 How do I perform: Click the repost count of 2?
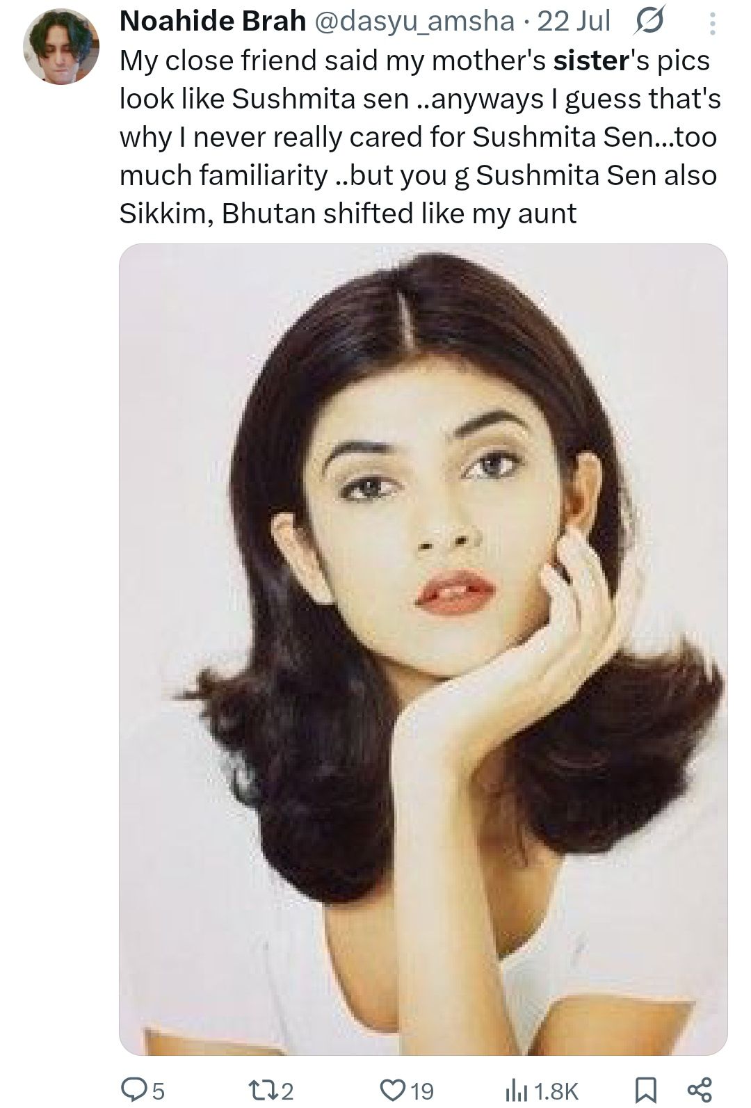tap(287, 1091)
